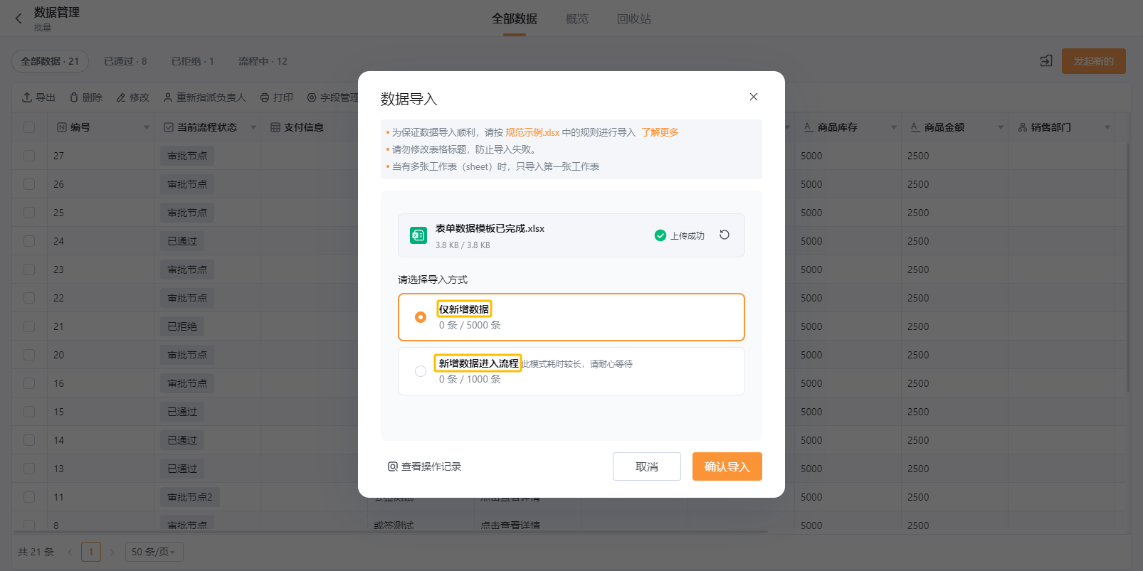This screenshot has height=571, width=1143.
Task: Click the 商品库存 column header icon
Action: 808,127
